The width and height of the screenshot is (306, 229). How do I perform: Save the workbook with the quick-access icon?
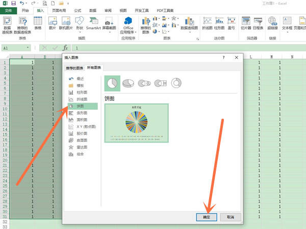tap(13, 3)
